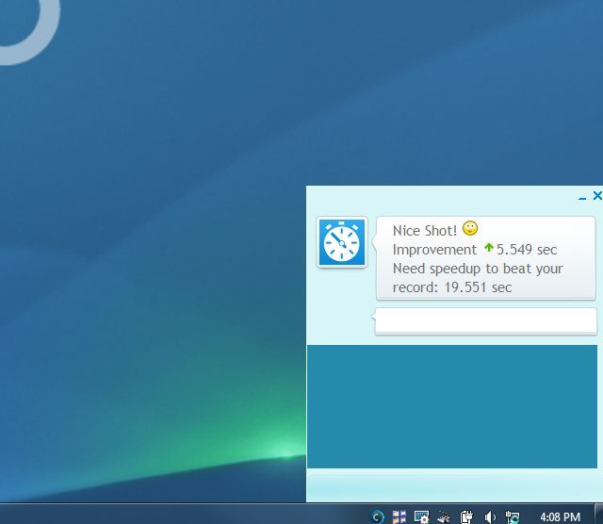Screen dimensions: 603x524
Task: Open the keyboard settings tray icon
Action: [x=421, y=516]
